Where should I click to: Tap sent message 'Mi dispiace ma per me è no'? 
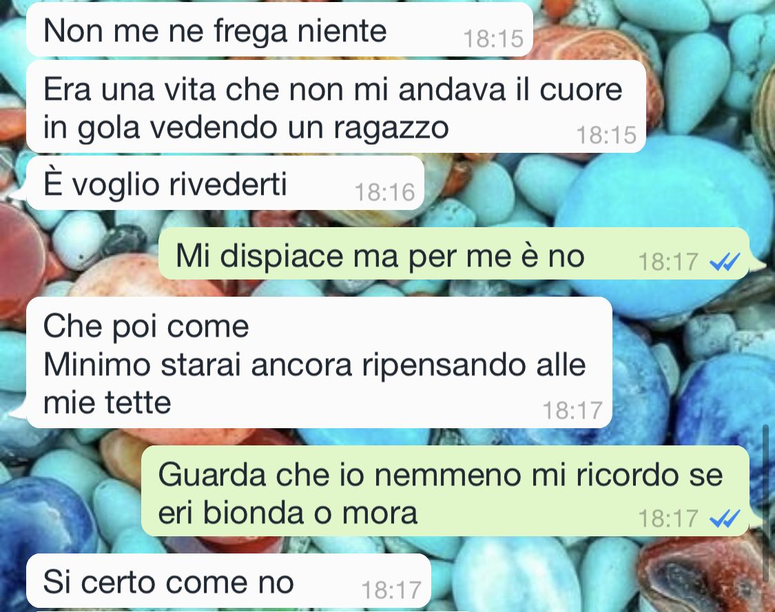pyautogui.click(x=454, y=255)
